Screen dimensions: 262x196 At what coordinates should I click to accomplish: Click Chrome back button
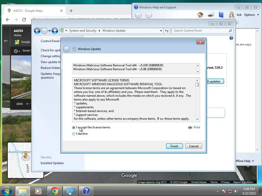click(8, 20)
